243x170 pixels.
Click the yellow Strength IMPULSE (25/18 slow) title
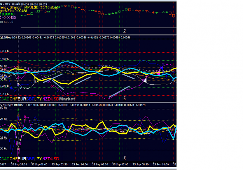click(34, 7)
